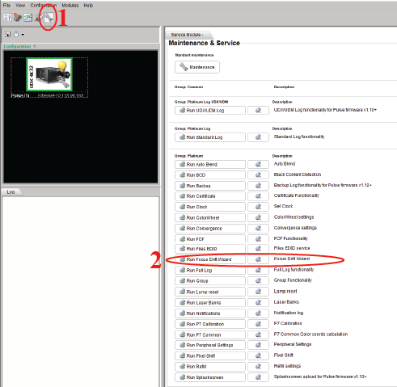Viewport: 397px width, 387px height.
Task: Click the control sliders toolbar icon
Action: click(x=7, y=18)
